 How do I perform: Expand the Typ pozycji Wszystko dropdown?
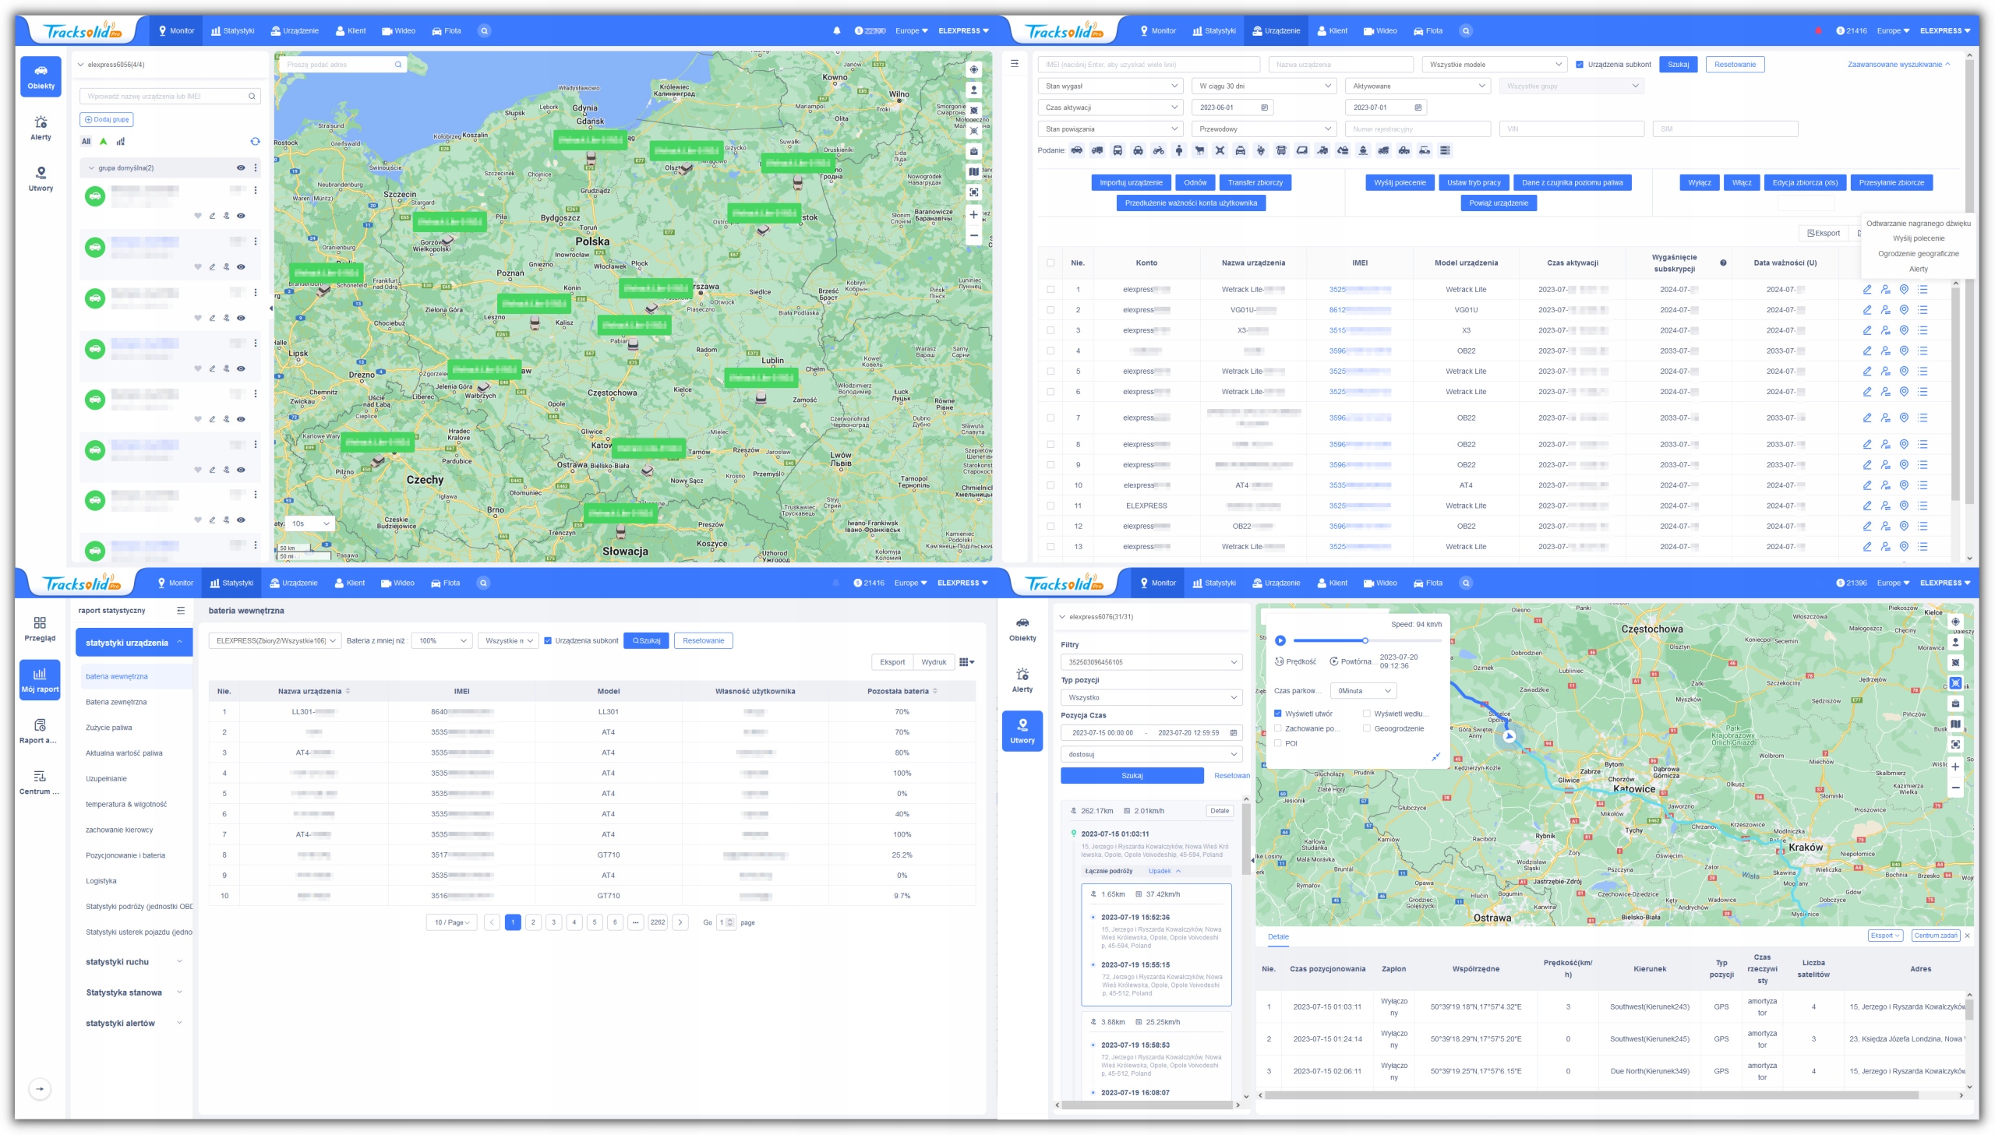pyautogui.click(x=1151, y=697)
